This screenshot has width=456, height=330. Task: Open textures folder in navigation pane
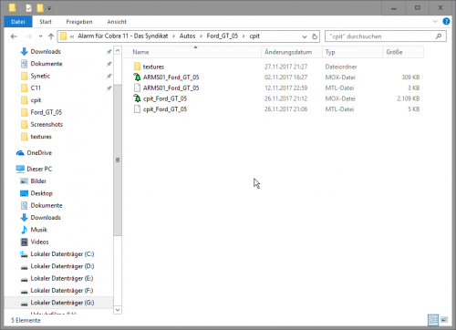coord(41,137)
